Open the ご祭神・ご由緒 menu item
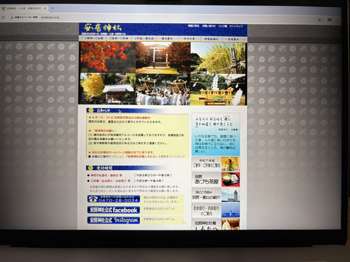 tap(93, 39)
